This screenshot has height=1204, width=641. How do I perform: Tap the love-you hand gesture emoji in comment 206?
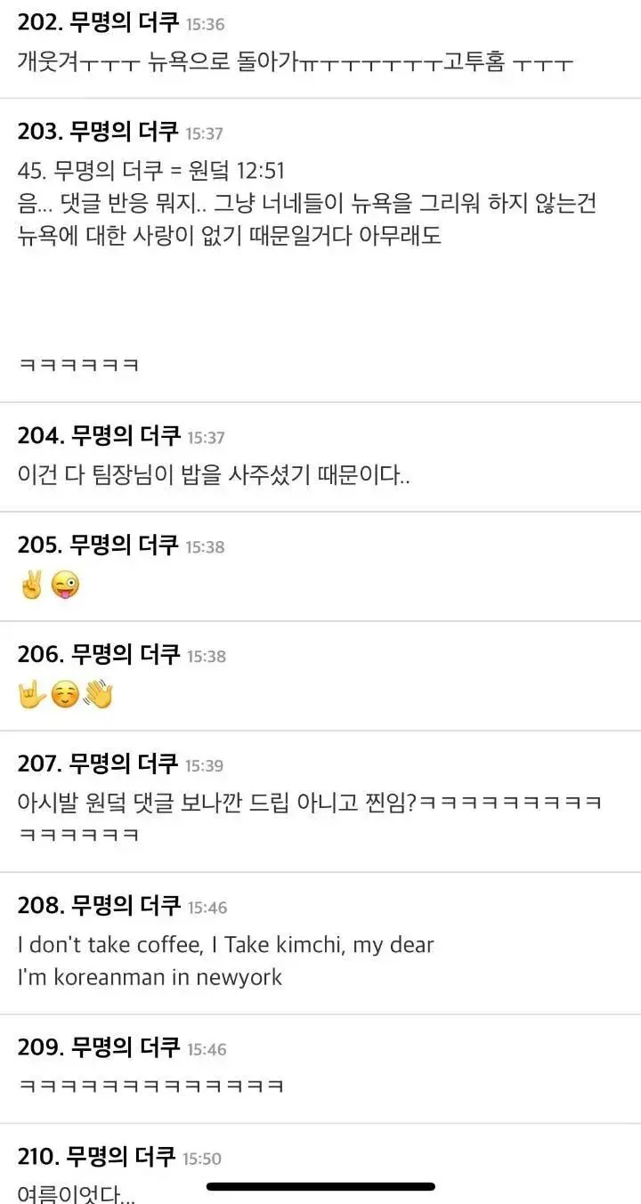[x=31, y=695]
